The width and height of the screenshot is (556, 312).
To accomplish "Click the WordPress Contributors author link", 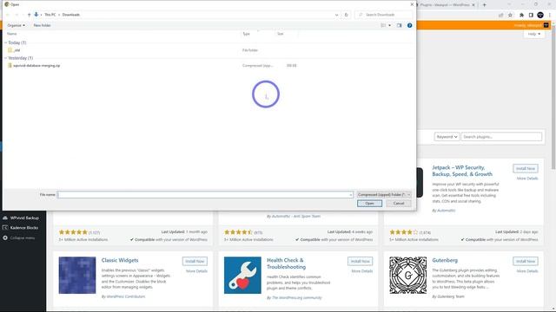I will [126, 296].
